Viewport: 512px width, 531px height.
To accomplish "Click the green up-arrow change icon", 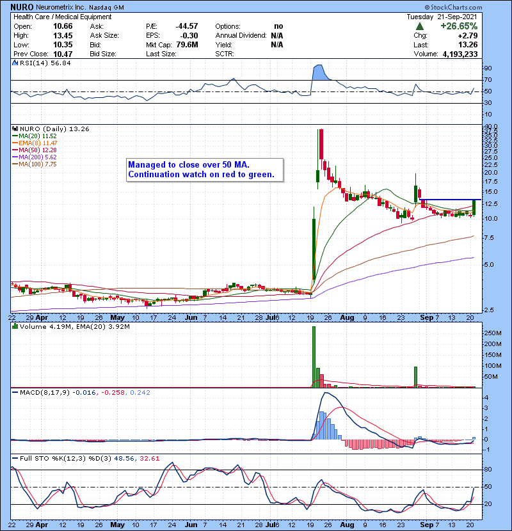I will tap(419, 26).
